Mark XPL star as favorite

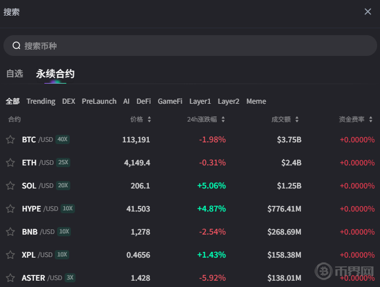pos(10,255)
